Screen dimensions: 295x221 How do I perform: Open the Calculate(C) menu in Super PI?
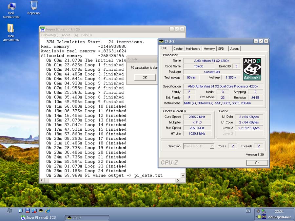50,35
